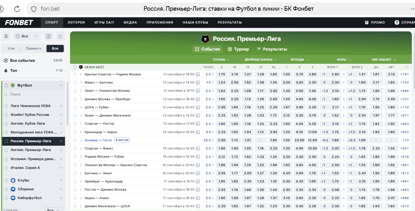
Task: Select the Live filter
Action: (11, 48)
